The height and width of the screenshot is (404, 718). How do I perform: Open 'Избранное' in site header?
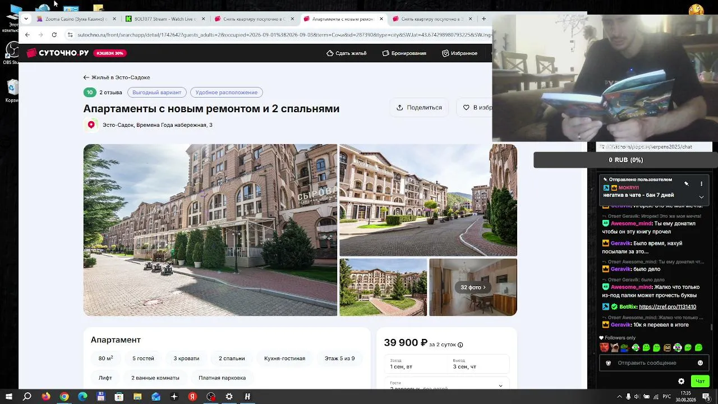pyautogui.click(x=459, y=53)
